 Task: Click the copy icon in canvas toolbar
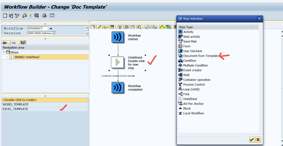pyautogui.click(x=127, y=27)
